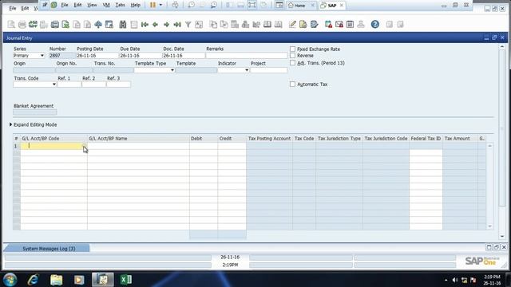
Task: Open the Template Type dropdown
Action: tap(172, 70)
